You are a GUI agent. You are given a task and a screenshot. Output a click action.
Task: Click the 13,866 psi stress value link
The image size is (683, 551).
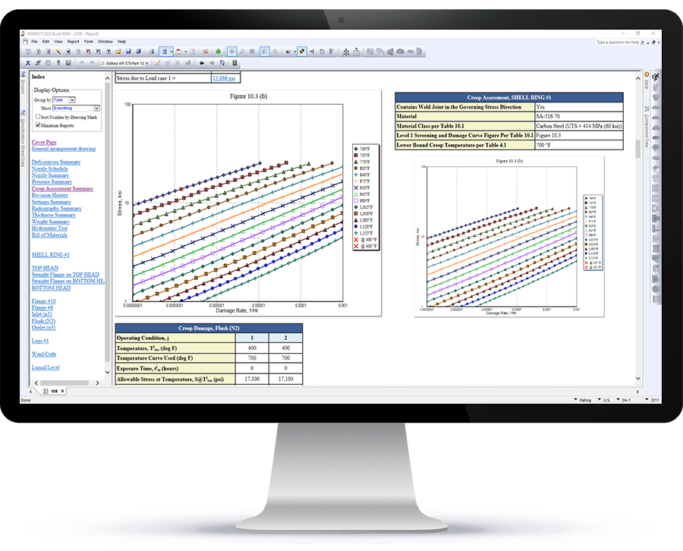pyautogui.click(x=222, y=77)
